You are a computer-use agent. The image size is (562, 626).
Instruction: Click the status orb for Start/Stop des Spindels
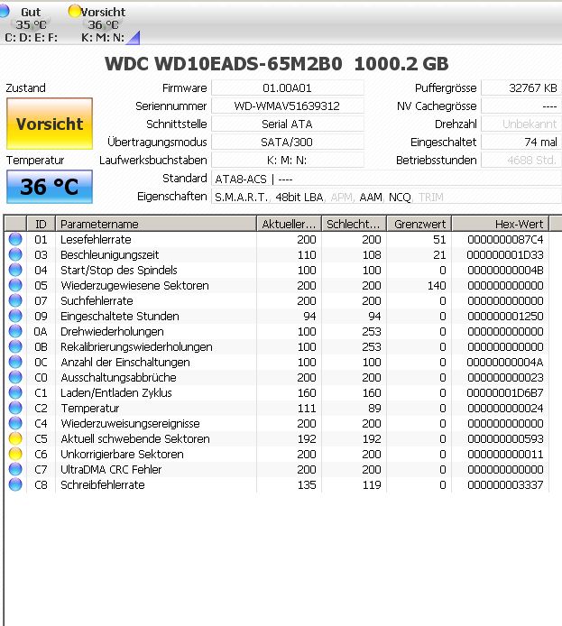15,270
